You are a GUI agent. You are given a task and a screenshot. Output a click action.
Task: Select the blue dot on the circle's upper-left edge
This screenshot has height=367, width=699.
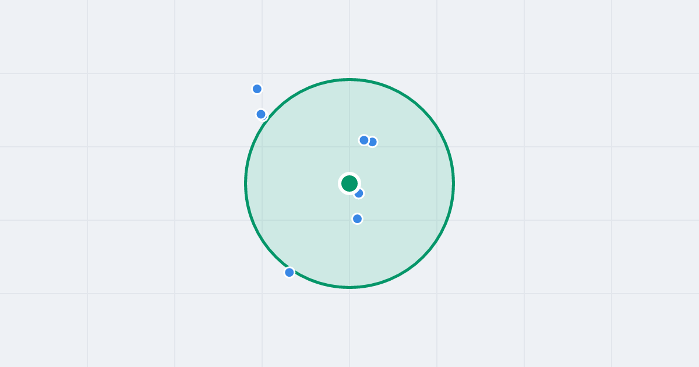[261, 114]
